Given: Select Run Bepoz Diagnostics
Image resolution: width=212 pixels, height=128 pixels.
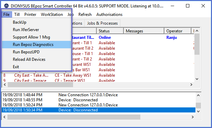Looking at the screenshot, I should 37,45.
